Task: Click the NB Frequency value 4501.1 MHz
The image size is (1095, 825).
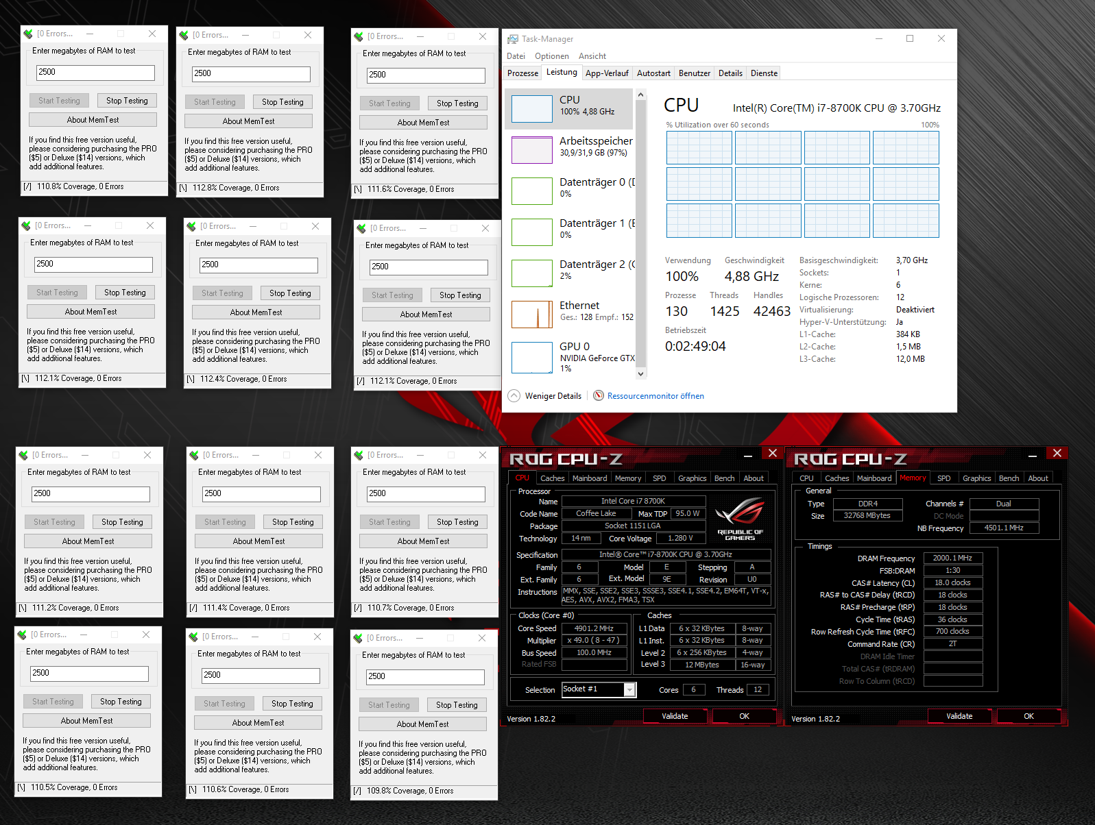Action: pos(1004,528)
